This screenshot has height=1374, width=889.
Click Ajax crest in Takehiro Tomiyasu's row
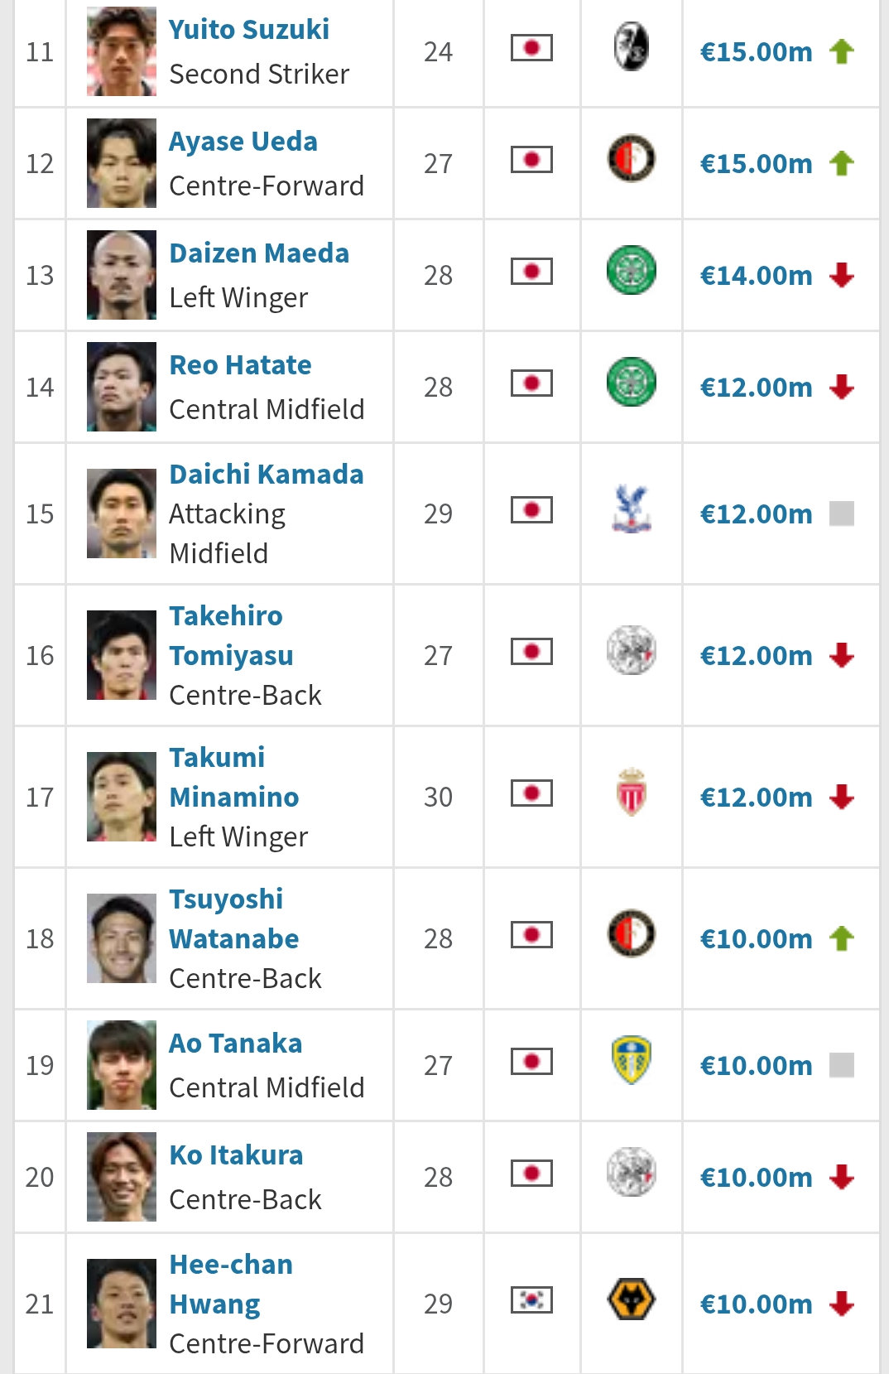631,651
